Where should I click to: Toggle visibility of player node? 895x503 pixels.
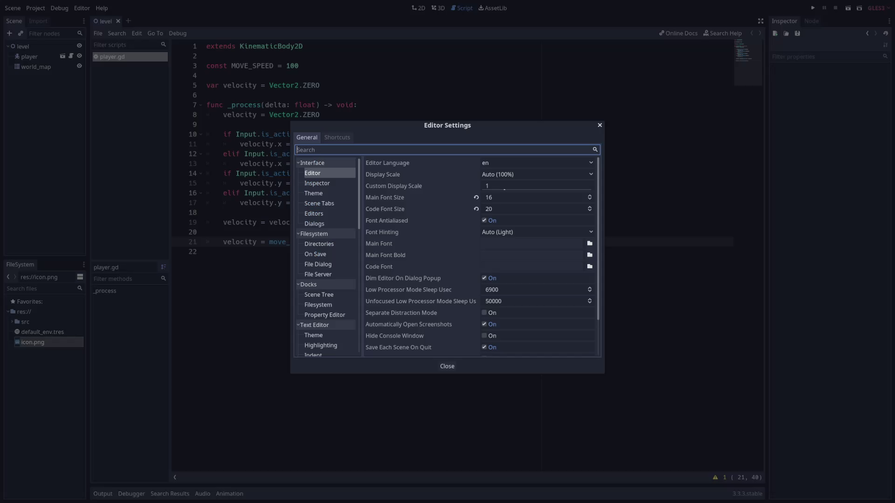click(79, 56)
